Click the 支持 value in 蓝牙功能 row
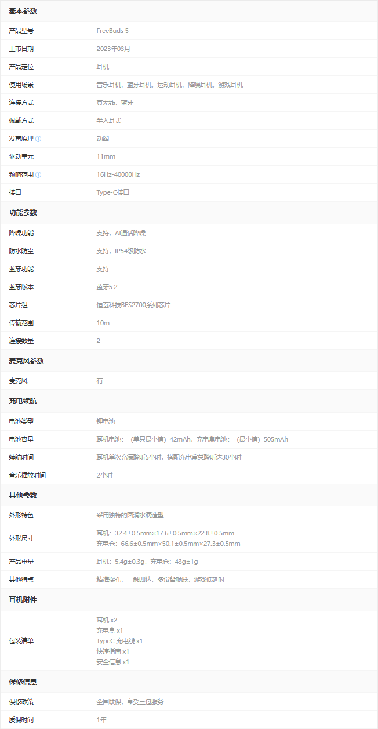The width and height of the screenshot is (378, 729). 103,269
